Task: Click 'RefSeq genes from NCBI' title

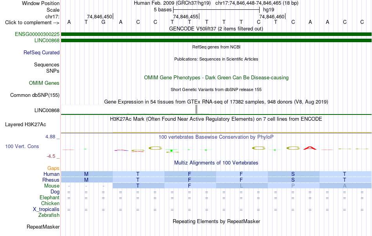Action: click(x=216, y=47)
